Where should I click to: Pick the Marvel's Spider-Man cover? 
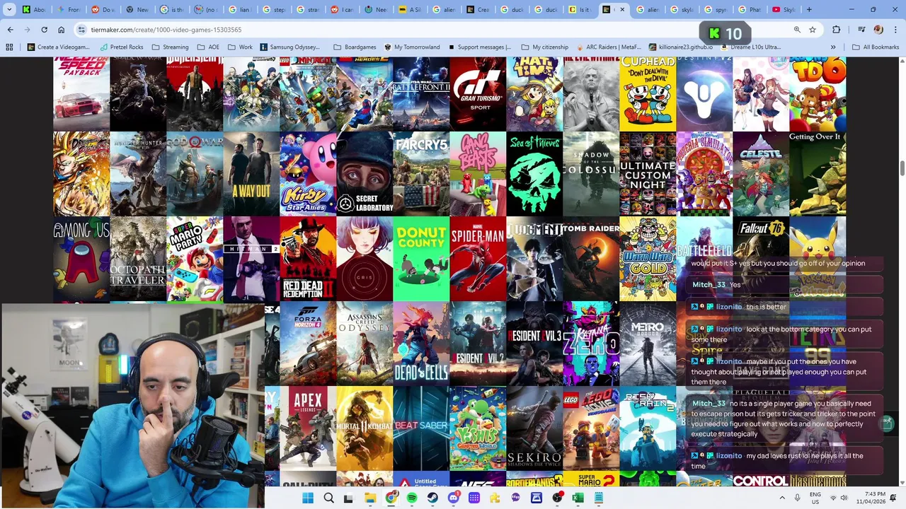478,259
